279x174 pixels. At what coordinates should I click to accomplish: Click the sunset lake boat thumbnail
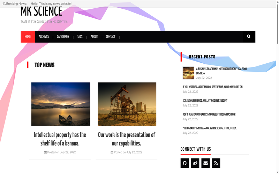click(x=60, y=104)
